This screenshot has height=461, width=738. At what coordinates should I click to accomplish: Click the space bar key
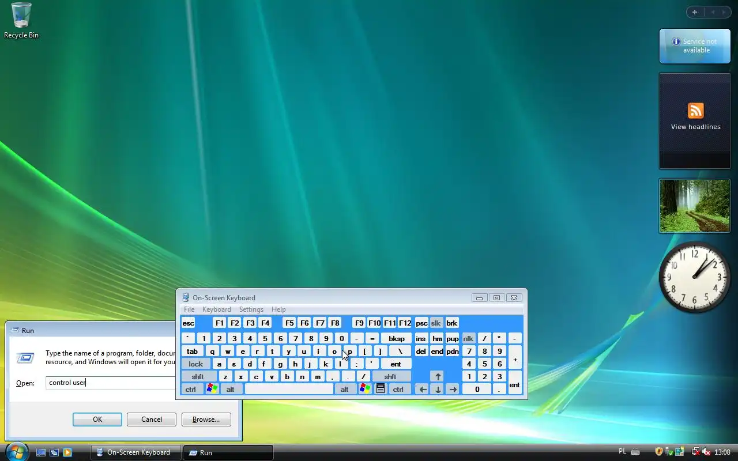click(x=289, y=389)
